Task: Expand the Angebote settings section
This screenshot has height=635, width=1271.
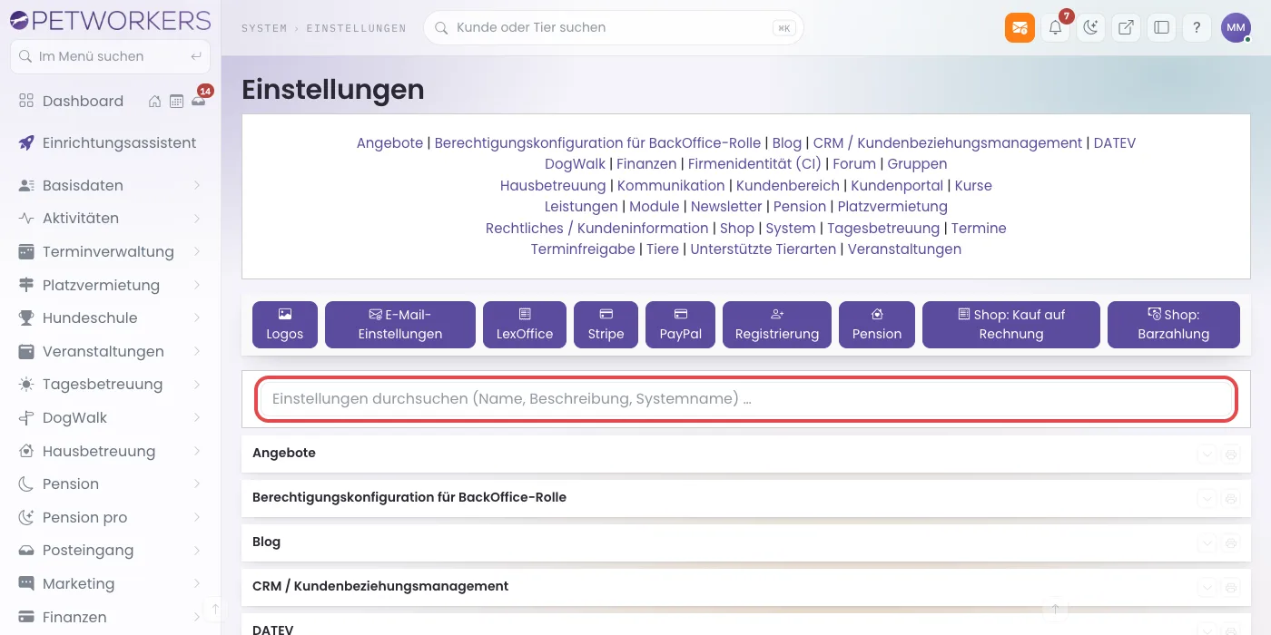Action: 1207,454
